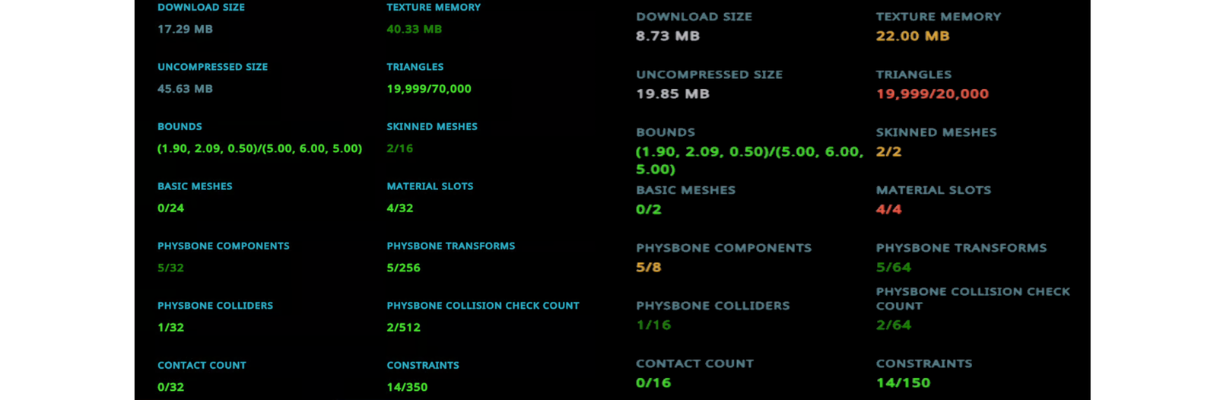1217x400 pixels.
Task: Select the 8.73 MB download size value
Action: [667, 36]
